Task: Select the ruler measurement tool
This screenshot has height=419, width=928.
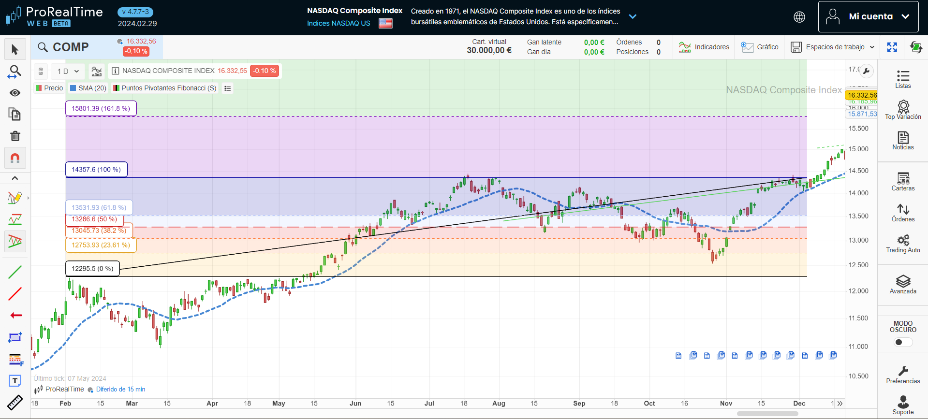Action: coord(15,402)
